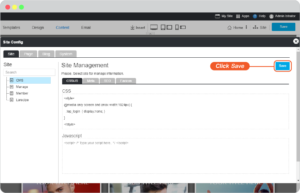300x193 pixels.
Task: Open the My Site window icon
Action: point(217,16)
